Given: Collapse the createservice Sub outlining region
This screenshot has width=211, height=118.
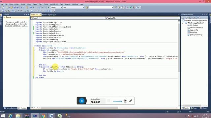Looking at the screenshot, I should pyautogui.click(x=34, y=50).
